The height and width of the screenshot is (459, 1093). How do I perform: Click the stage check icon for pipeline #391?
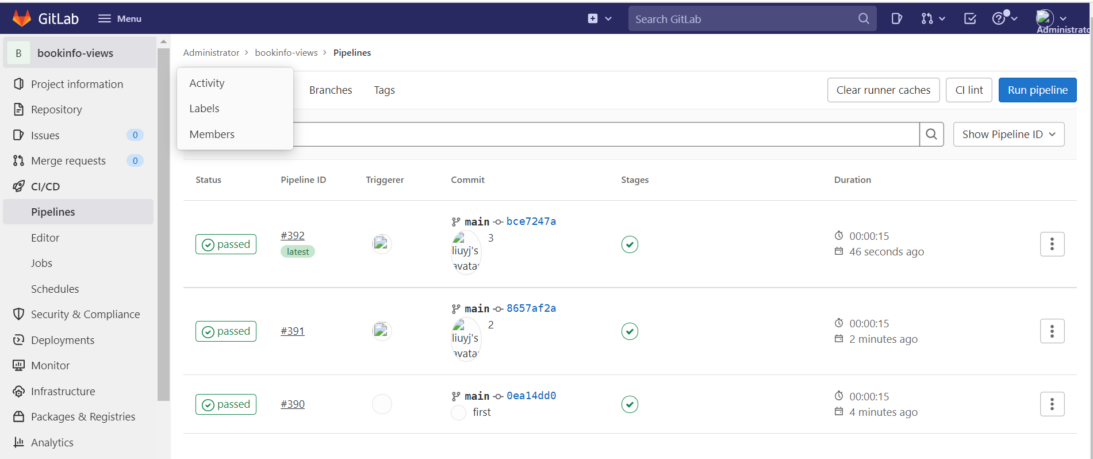630,331
